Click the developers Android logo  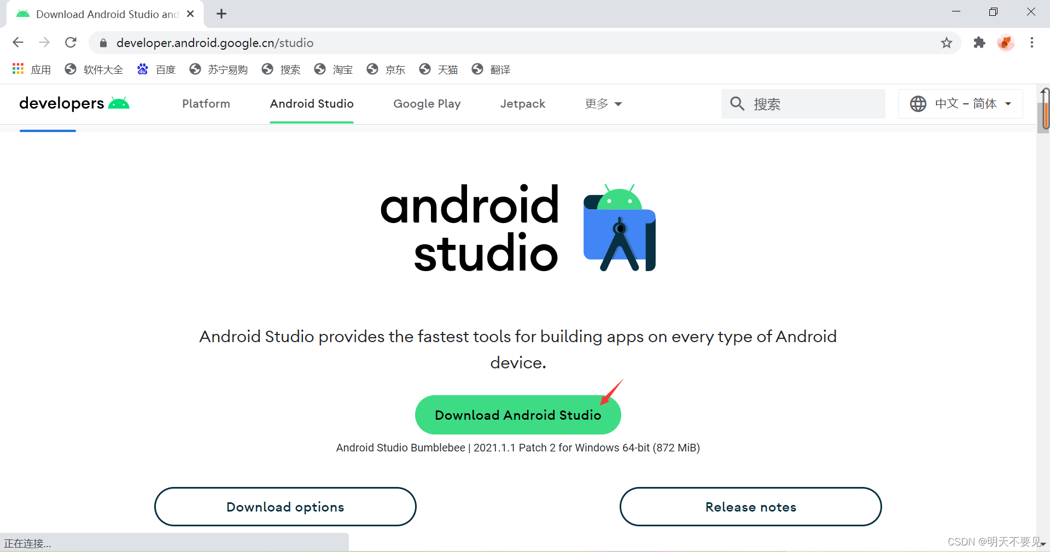tap(74, 103)
